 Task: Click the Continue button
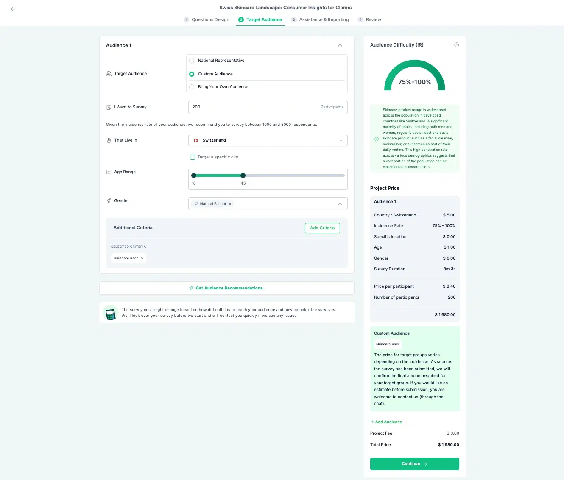click(x=415, y=464)
